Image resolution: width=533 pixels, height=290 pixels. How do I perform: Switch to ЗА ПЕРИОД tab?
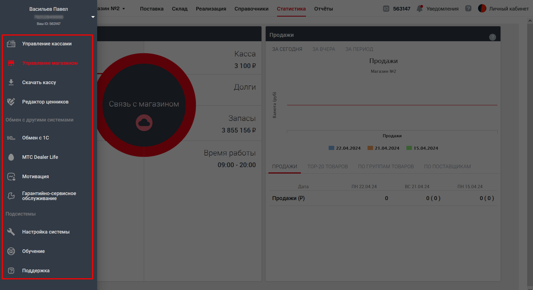pos(359,49)
